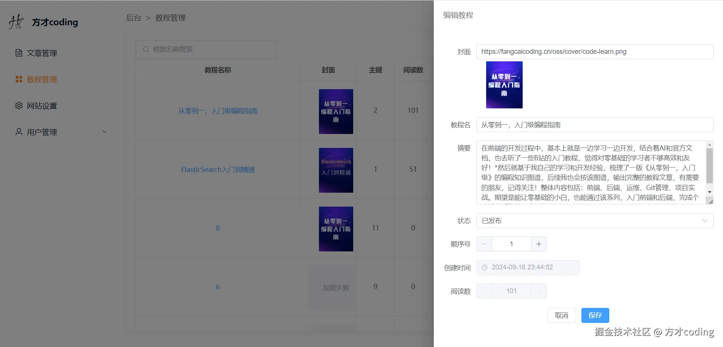
Task: Click the 阅读数 value field showing 101
Action: click(x=511, y=291)
